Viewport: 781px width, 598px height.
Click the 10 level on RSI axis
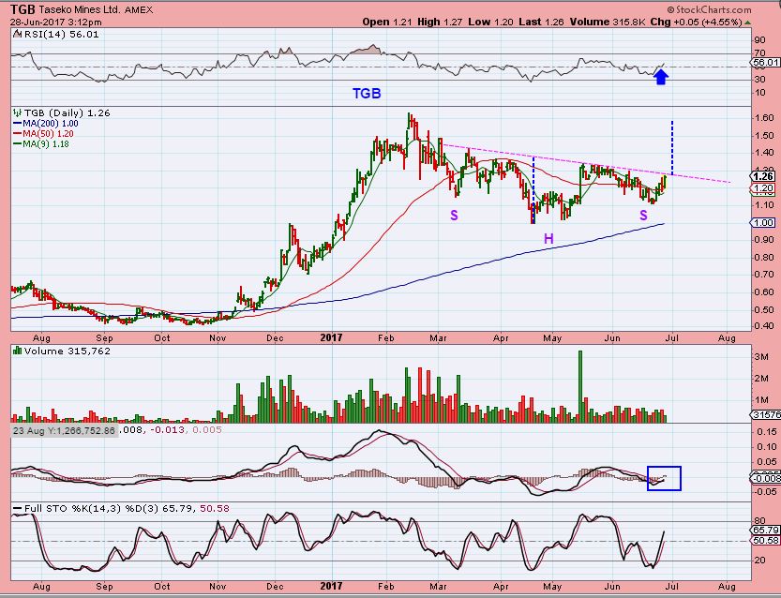760,93
